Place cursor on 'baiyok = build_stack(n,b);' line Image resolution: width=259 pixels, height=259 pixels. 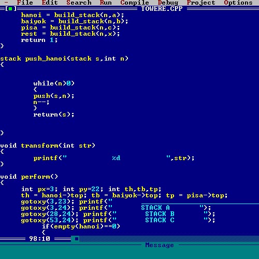point(75,21)
